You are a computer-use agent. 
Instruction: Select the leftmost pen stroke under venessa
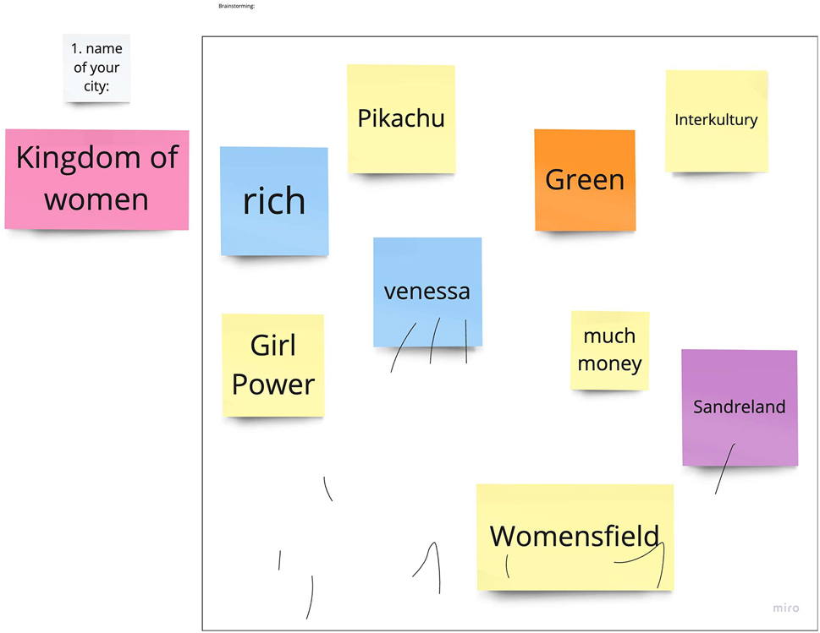[402, 347]
